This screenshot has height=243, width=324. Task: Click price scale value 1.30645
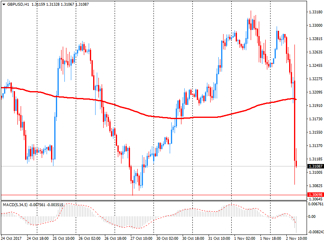coord(315,199)
